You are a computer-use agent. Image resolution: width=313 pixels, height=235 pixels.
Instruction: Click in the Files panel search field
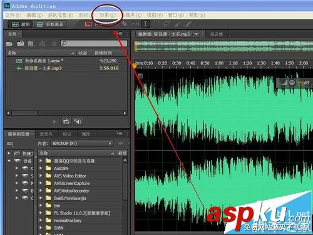pos(94,43)
